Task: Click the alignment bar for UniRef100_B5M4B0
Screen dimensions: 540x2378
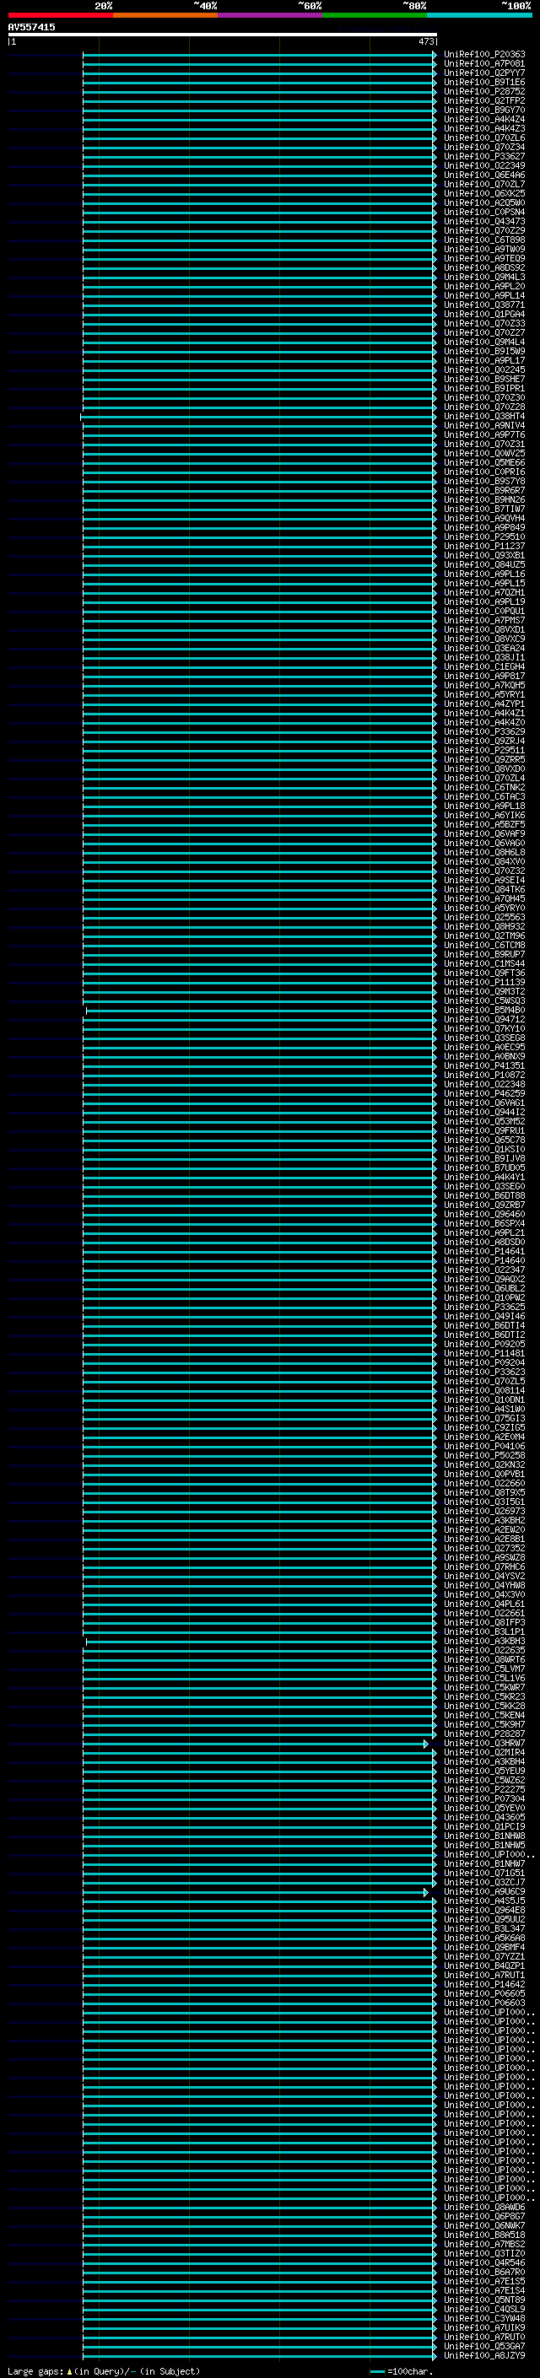Action: point(261,1011)
